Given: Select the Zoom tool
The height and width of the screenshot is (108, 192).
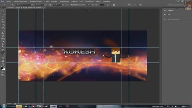Looking at the screenshot, I should [x=3, y=64].
